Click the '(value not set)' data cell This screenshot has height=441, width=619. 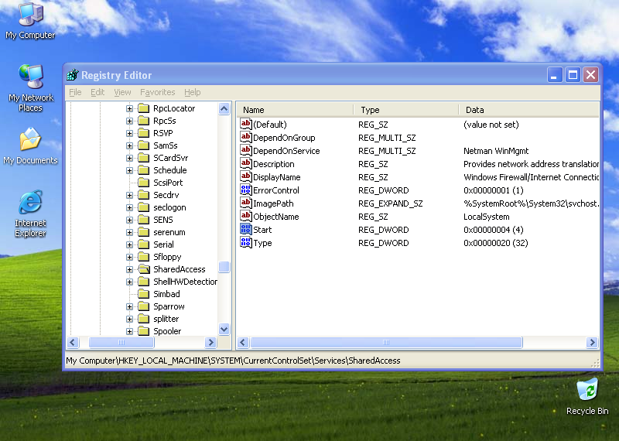coord(491,125)
